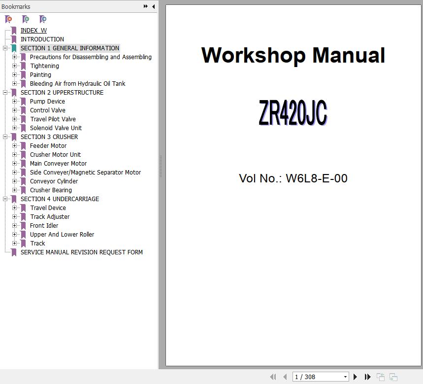Click the bookmark icon beside Solenoid Valve Unit
Screen dimensions: 423x384
pyautogui.click(x=24, y=128)
